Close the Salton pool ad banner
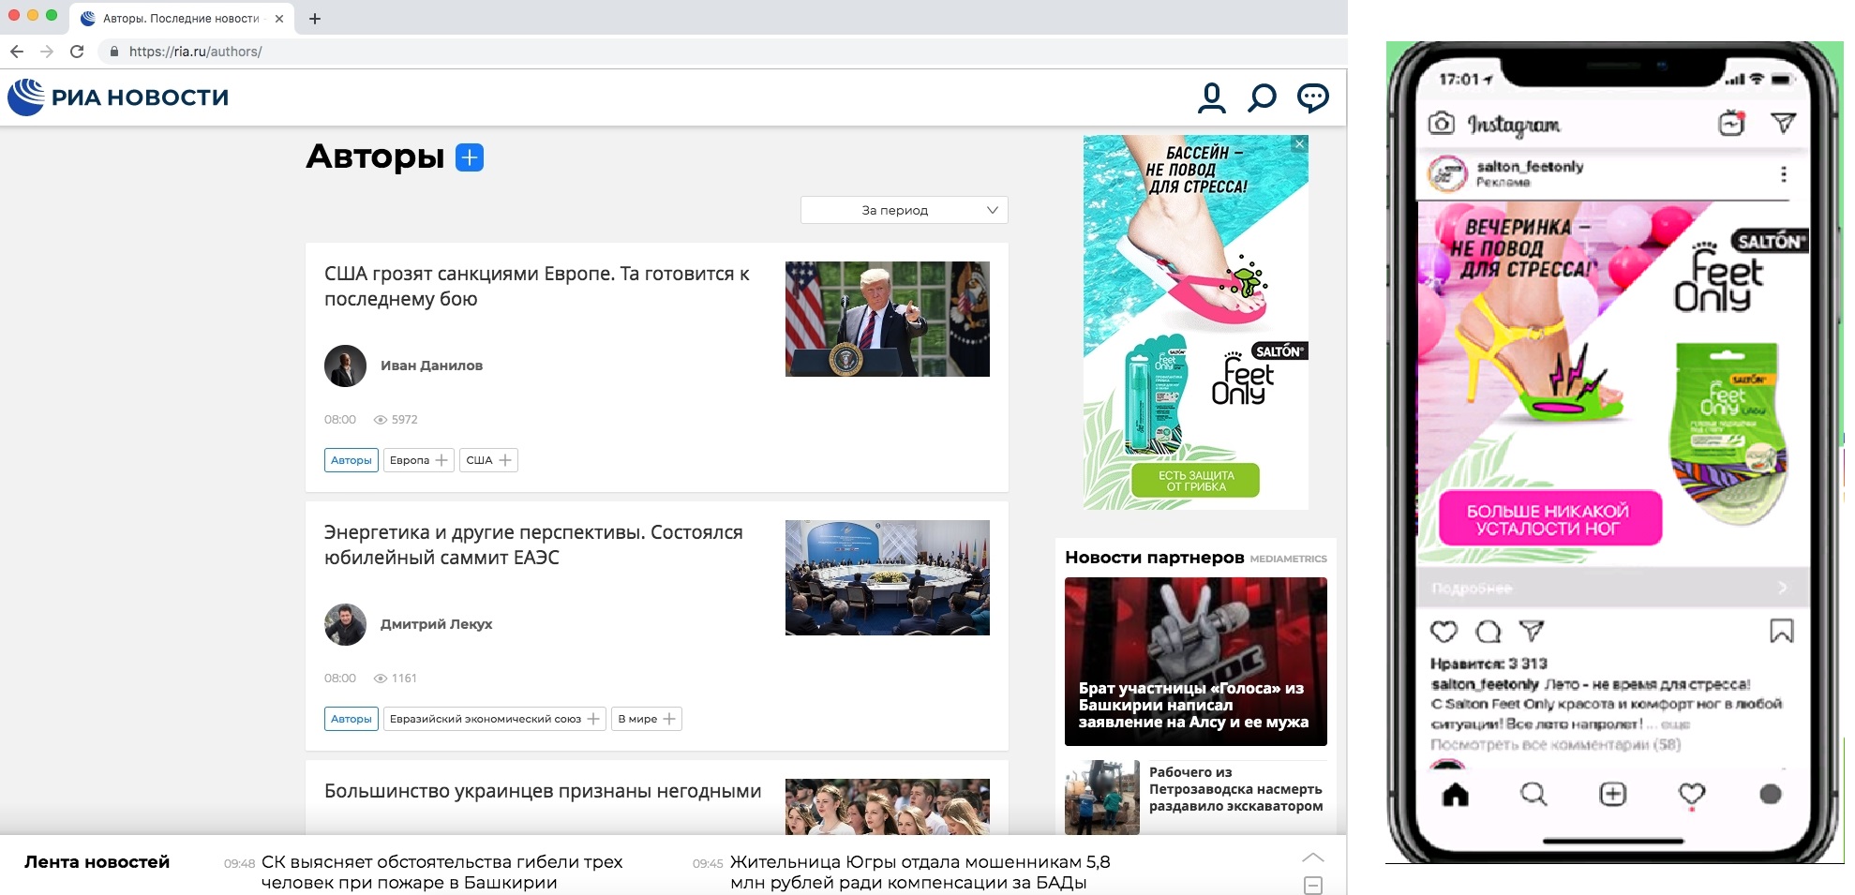1855x895 pixels. click(1299, 143)
